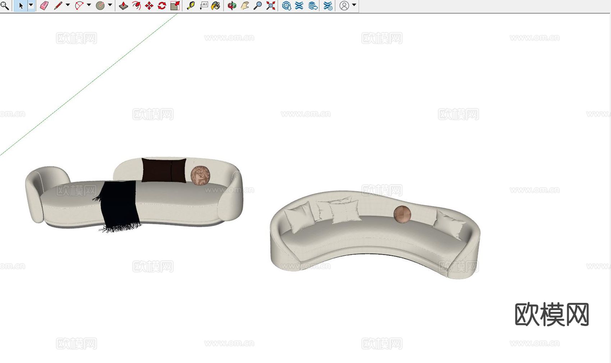Open the Select tool dropdown arrow
611x363 pixels.
[x=31, y=5]
